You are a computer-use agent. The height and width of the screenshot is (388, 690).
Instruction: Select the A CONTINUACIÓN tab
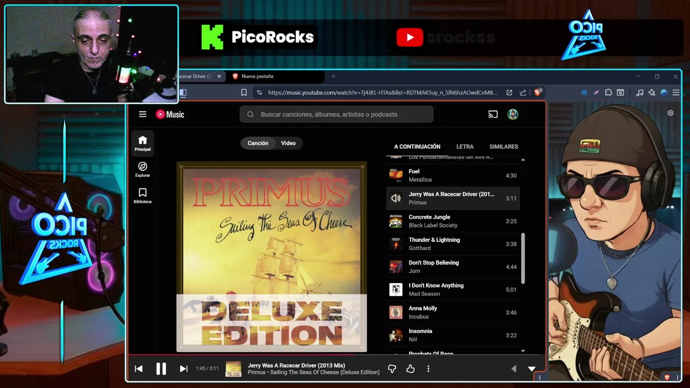point(417,147)
